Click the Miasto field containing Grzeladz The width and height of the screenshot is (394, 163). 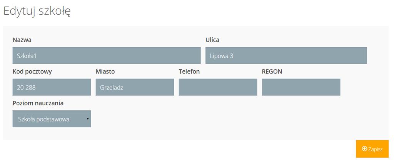pyautogui.click(x=135, y=87)
